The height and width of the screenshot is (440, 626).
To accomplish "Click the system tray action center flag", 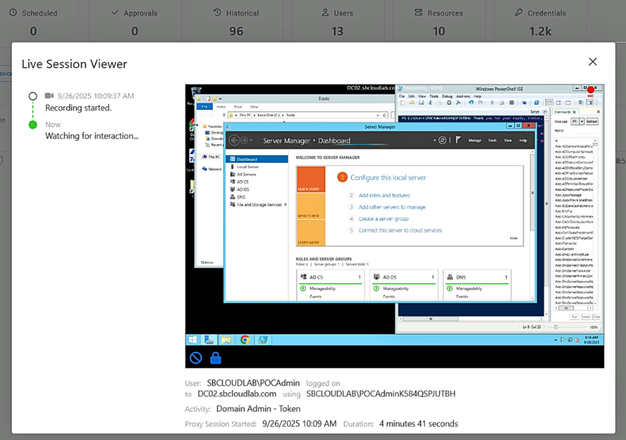I will pos(563,340).
